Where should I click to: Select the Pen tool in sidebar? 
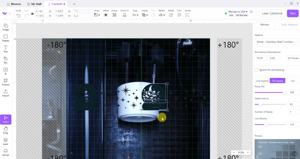click(x=6, y=60)
